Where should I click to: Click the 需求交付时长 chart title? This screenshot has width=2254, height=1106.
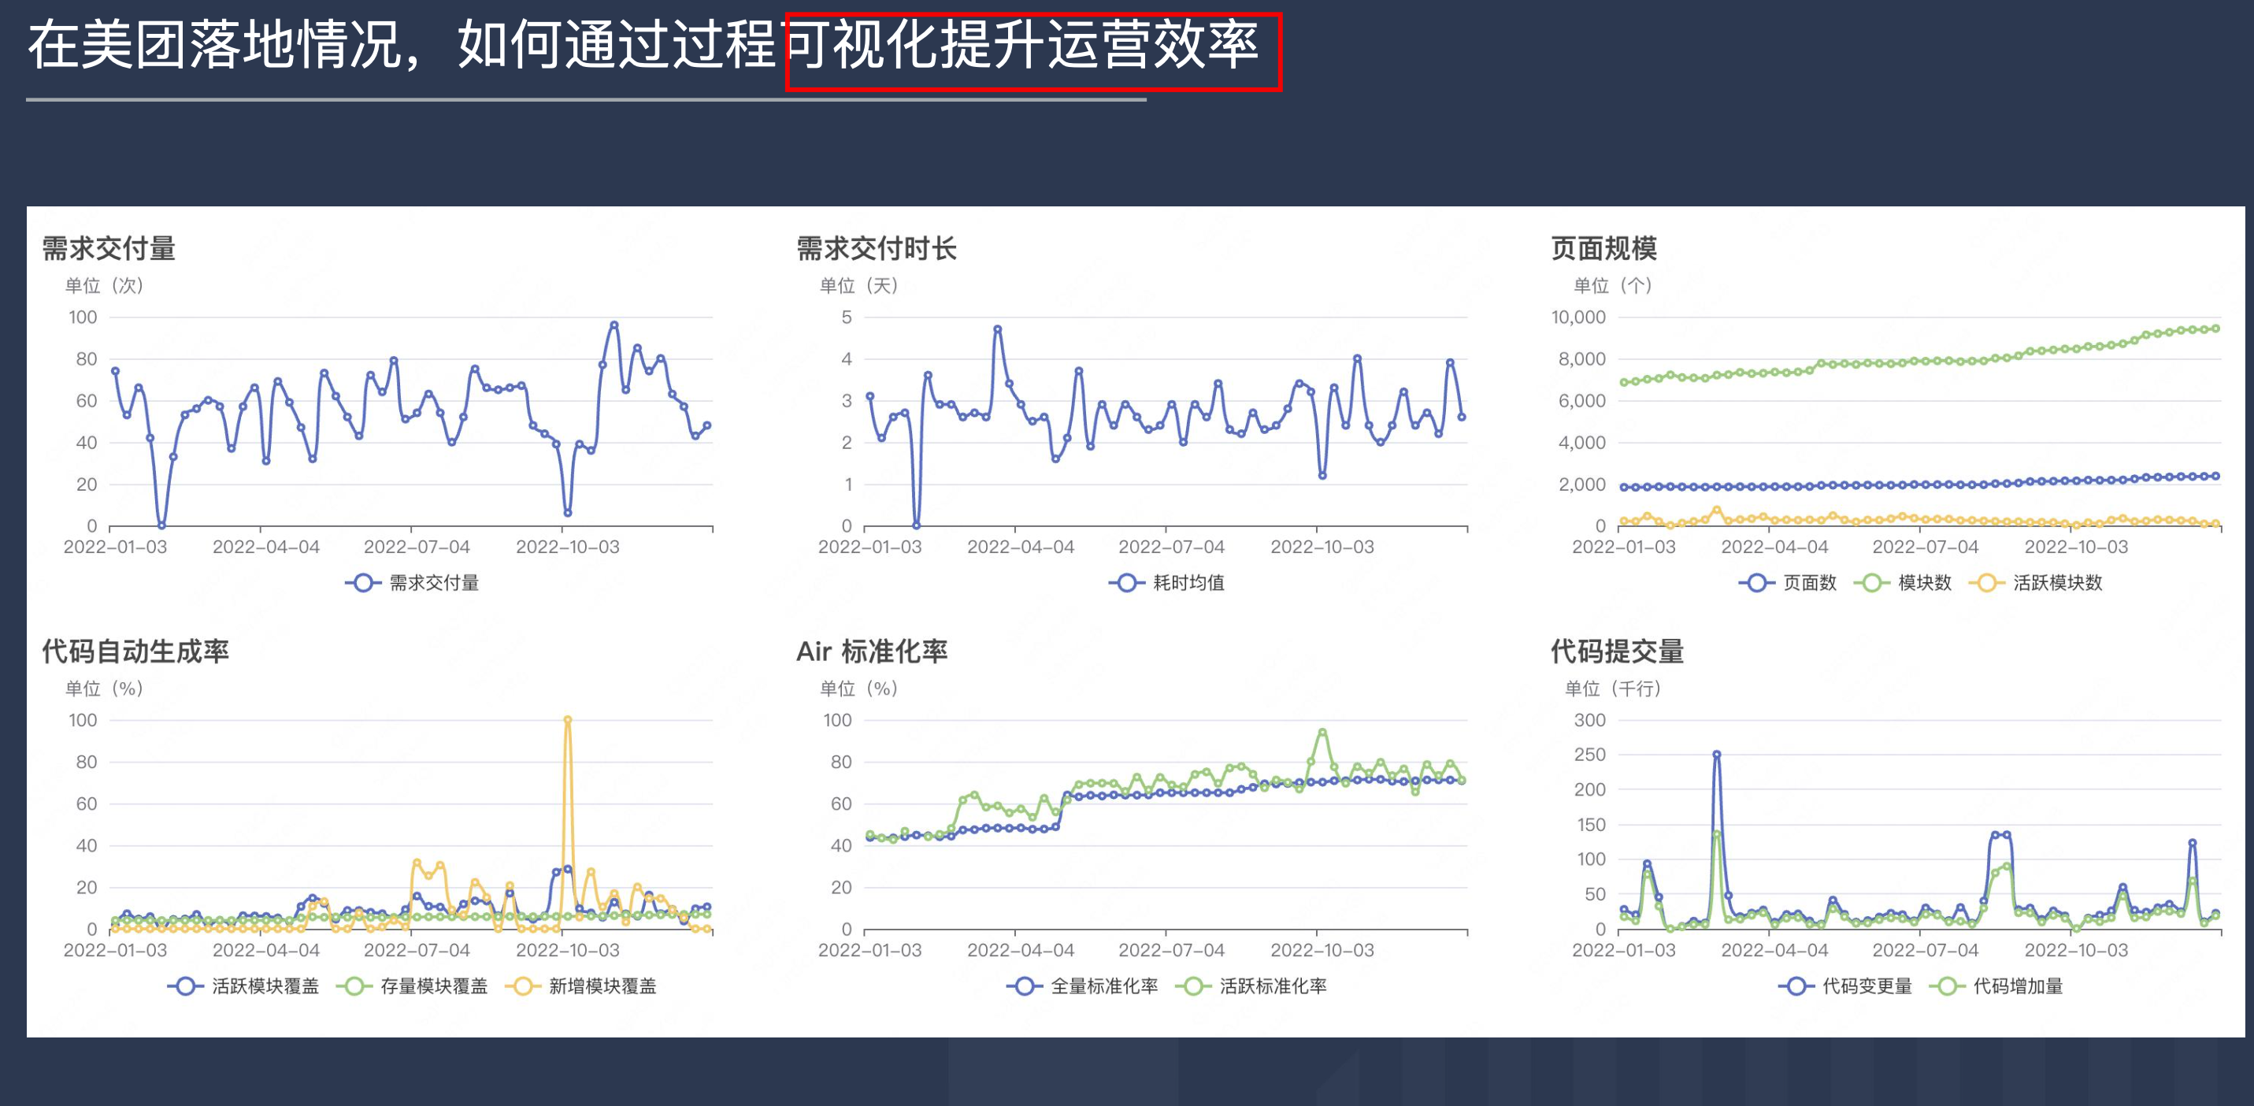877,248
